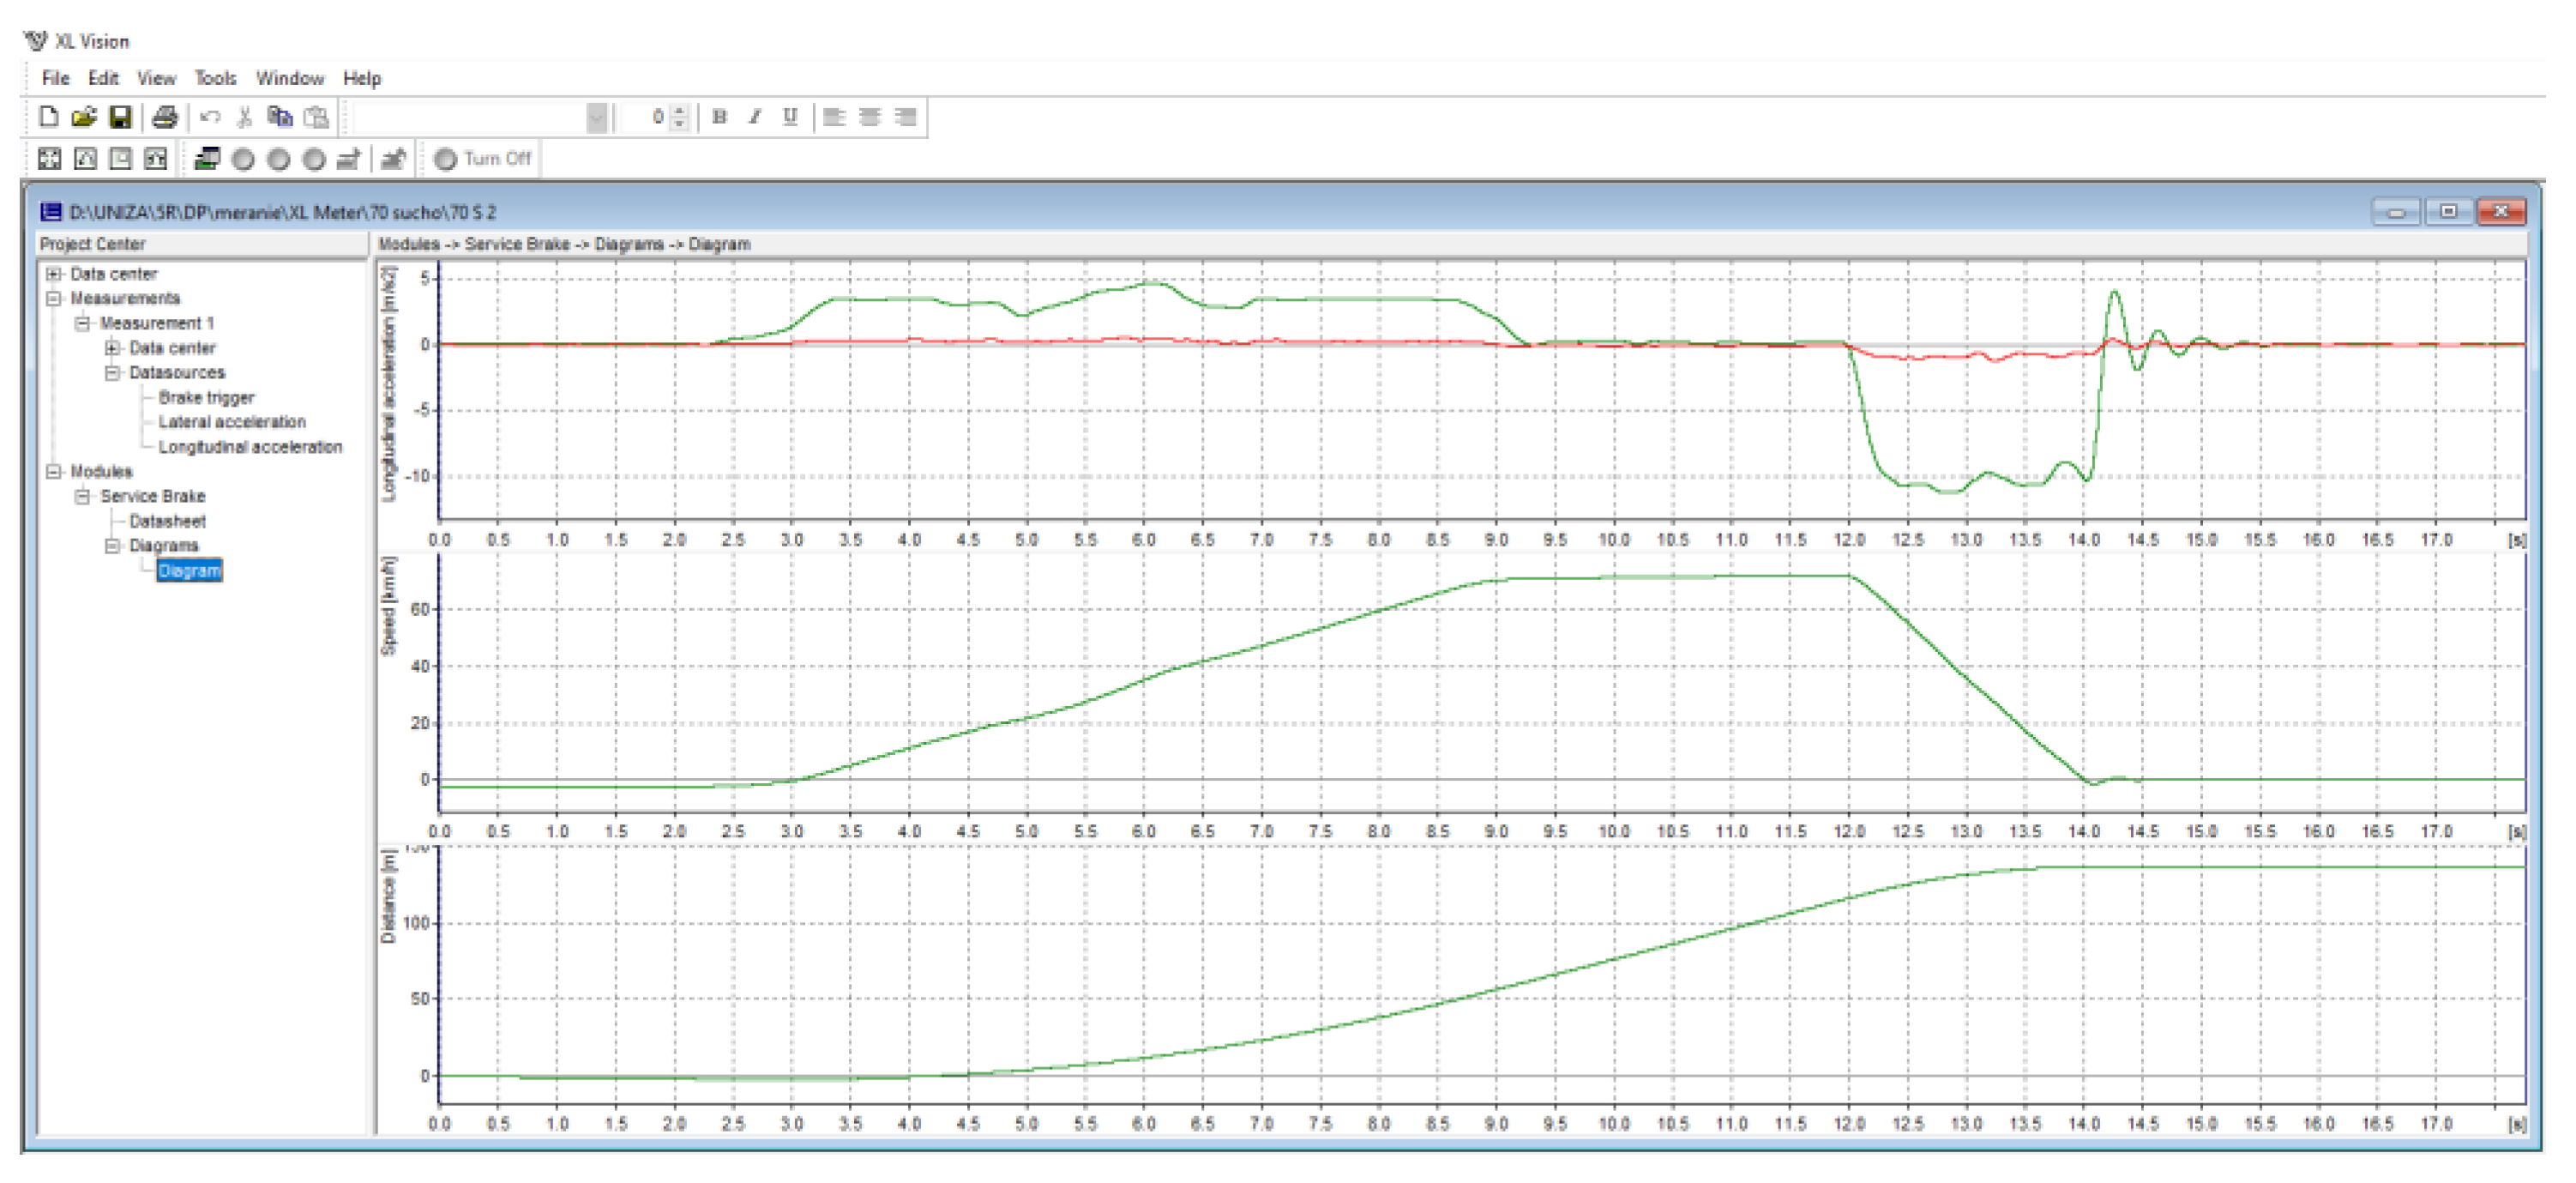Toggle Underline formatting button
The width and height of the screenshot is (2576, 1183).
point(790,117)
